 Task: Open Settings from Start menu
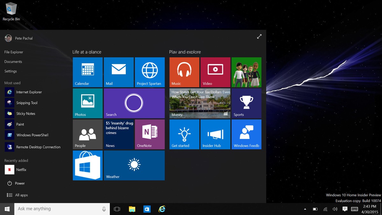[11, 71]
